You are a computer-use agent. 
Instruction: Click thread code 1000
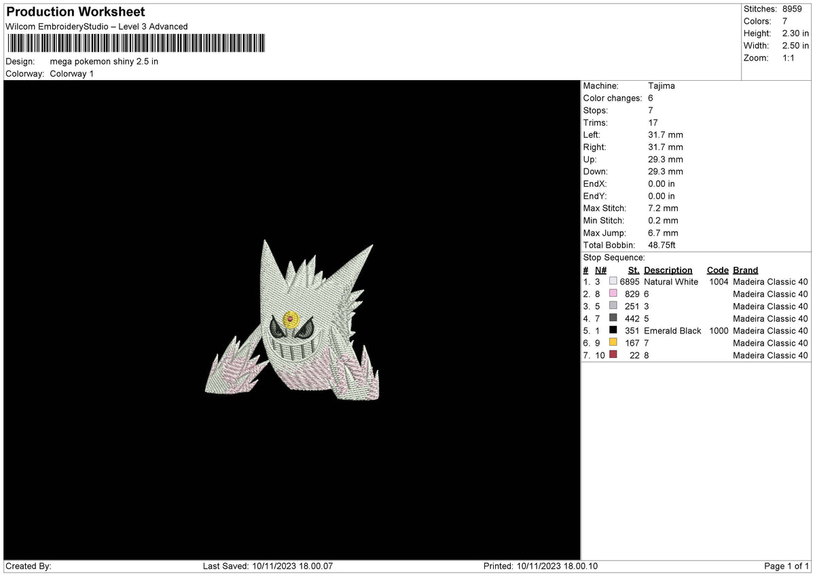point(719,331)
